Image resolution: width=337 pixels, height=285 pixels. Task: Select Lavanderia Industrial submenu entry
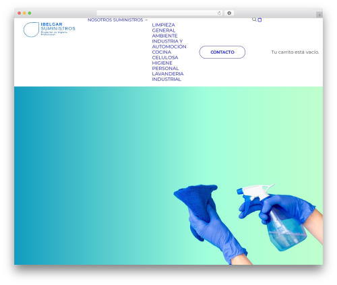pyautogui.click(x=168, y=77)
